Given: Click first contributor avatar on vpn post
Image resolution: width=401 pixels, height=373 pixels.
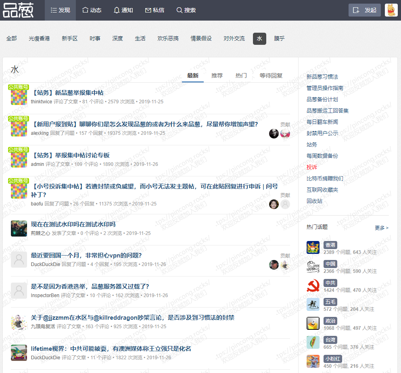Looking at the screenshot, I should pyautogui.click(x=274, y=265).
